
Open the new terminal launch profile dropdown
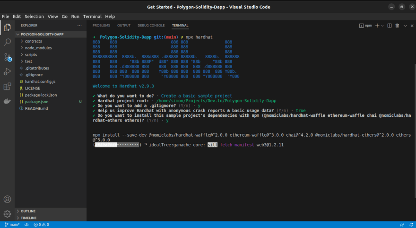382,26
